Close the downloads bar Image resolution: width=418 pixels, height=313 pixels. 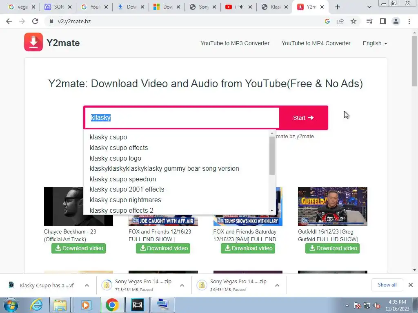[x=411, y=285]
